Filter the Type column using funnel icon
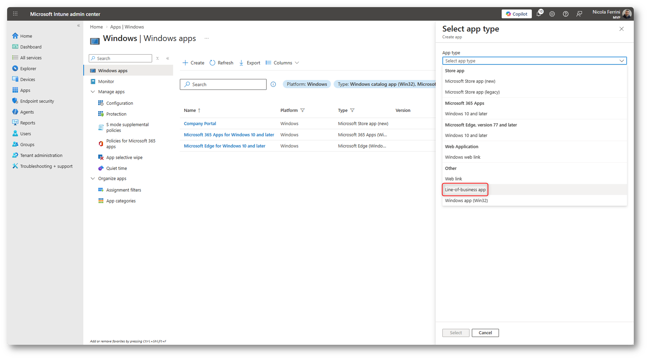Image resolution: width=648 pixels, height=359 pixels. (x=352, y=110)
